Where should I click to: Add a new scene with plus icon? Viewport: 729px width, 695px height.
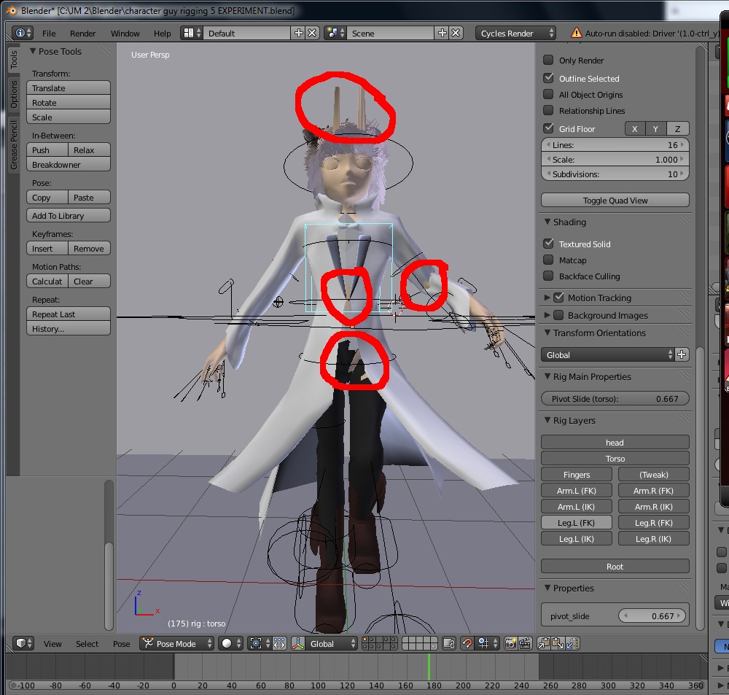[x=443, y=33]
